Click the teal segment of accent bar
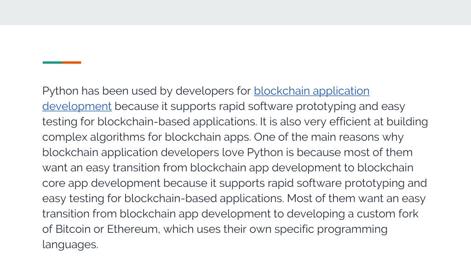The height and width of the screenshot is (265, 471). 52,63
